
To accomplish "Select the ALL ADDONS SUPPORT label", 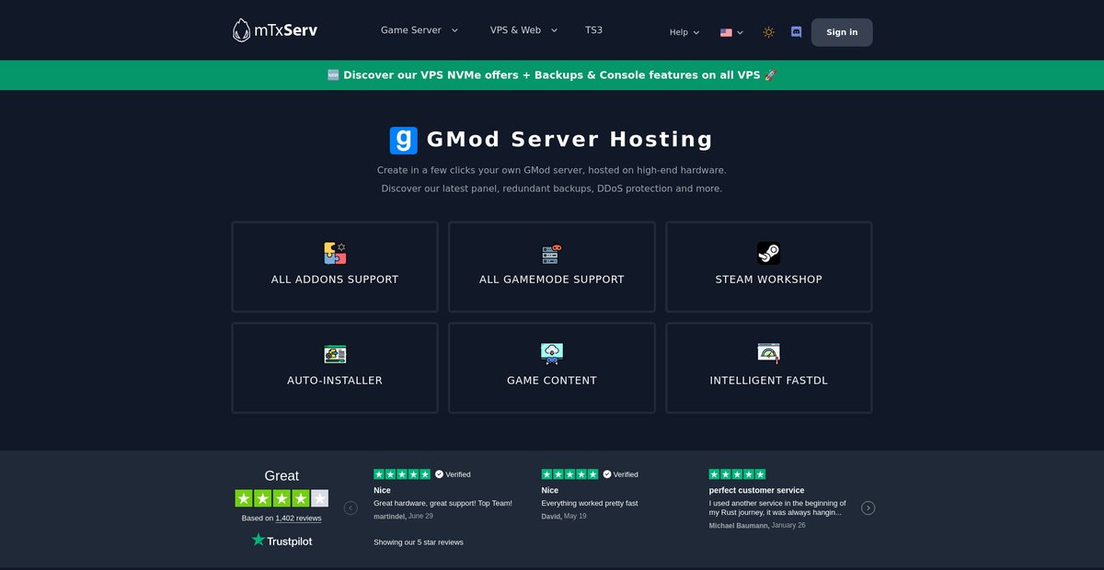I will [x=335, y=279].
